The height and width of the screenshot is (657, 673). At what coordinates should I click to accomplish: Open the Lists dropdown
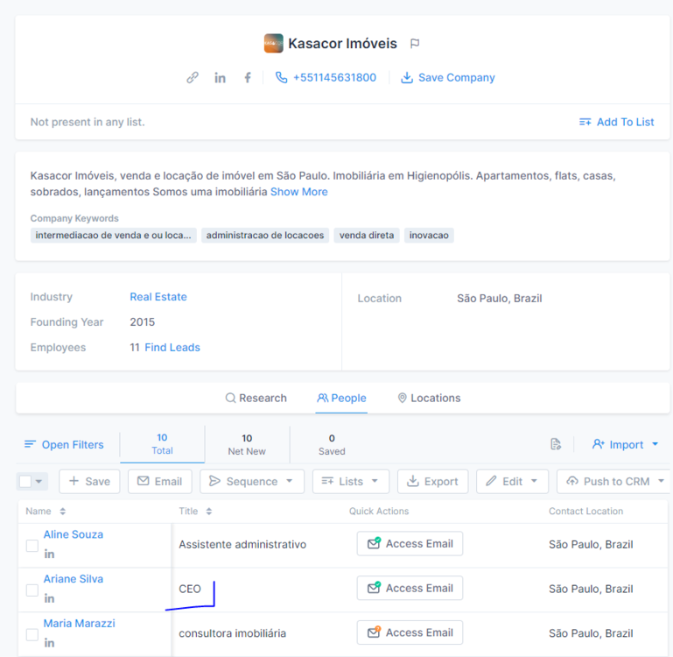coord(351,481)
